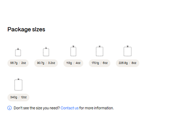
Task: Choose the 170.1g / 6oz size pill
Action: point(100,63)
